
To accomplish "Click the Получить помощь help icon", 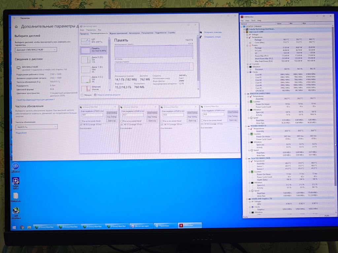I will (201, 32).
